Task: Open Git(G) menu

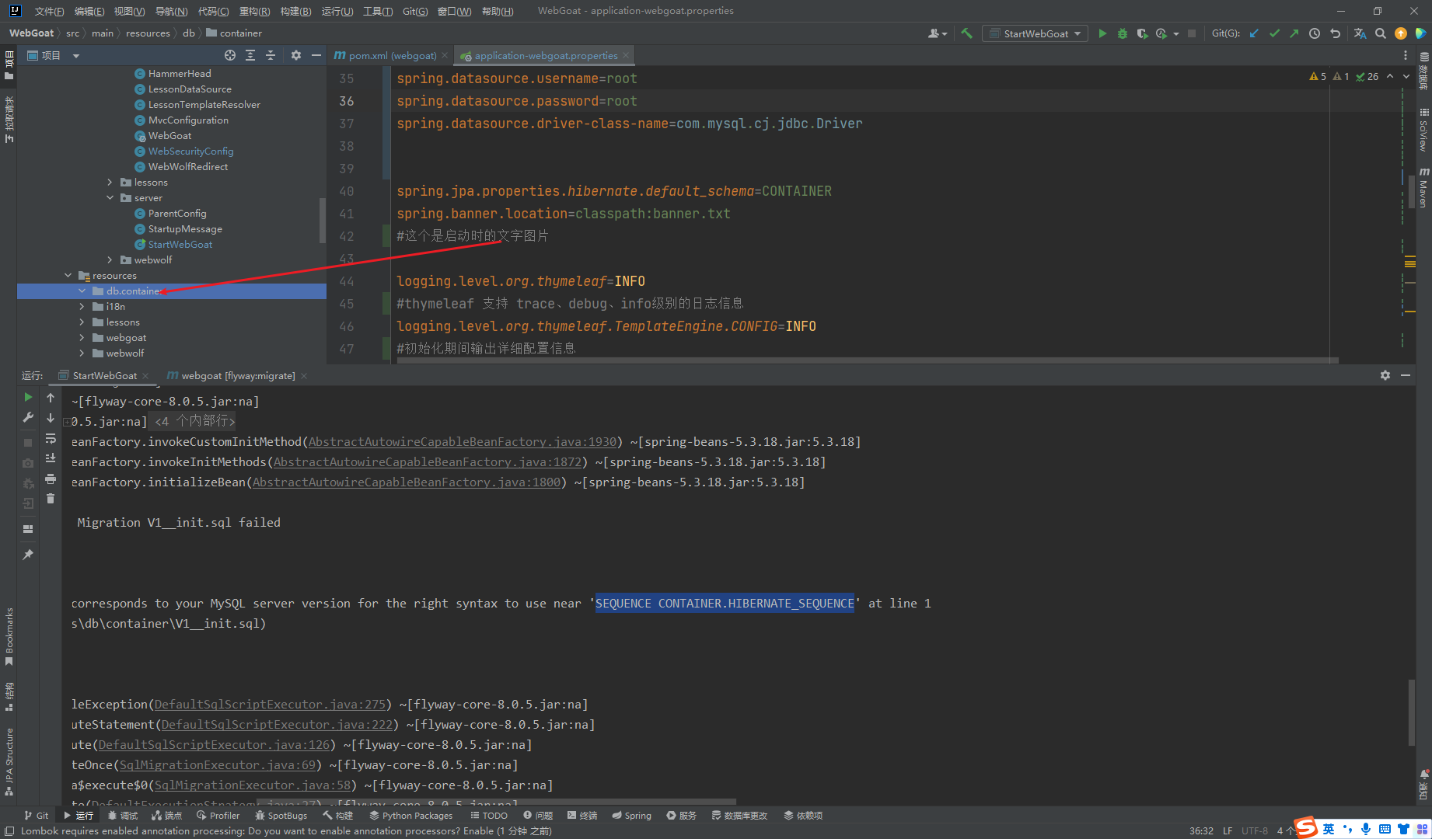Action: pos(415,11)
